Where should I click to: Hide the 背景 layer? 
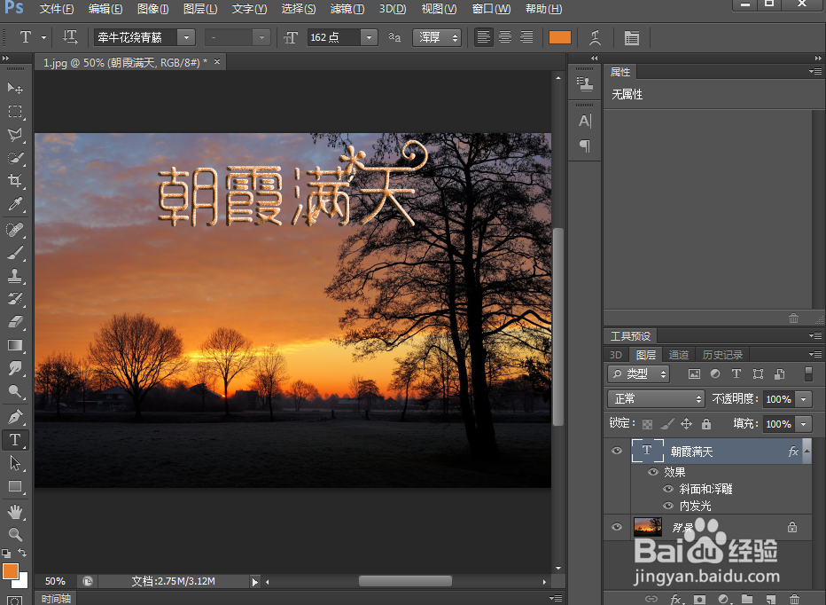[x=616, y=527]
